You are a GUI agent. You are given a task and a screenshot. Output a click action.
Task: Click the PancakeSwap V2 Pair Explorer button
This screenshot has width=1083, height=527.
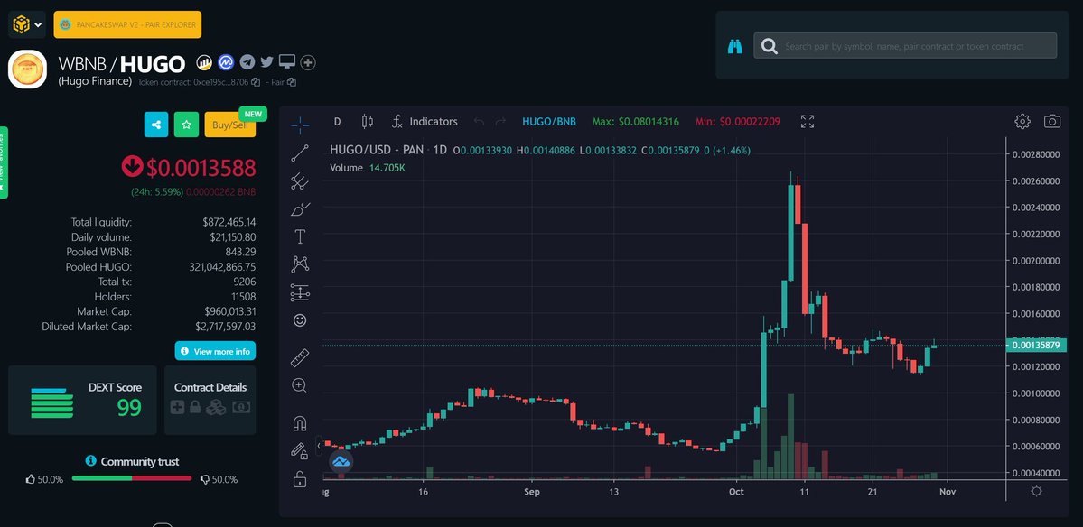tap(127, 25)
